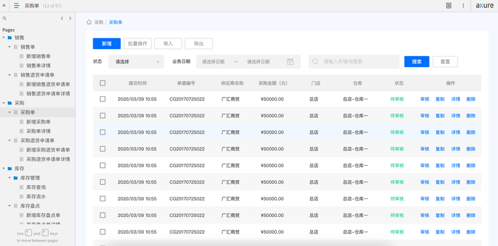
Task: Check the fifth table row checkbox
Action: coord(103,165)
